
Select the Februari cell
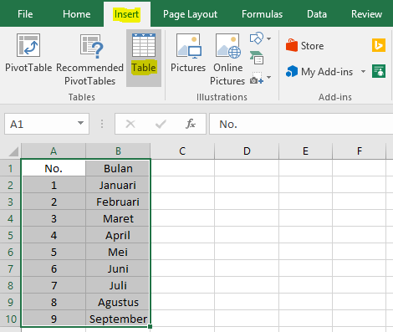[118, 202]
